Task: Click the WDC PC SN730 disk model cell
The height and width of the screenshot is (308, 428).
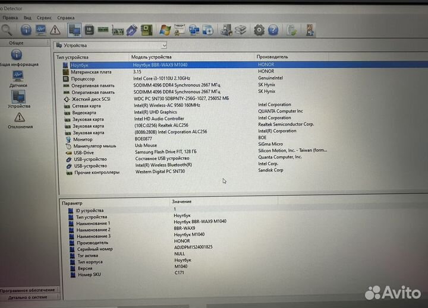Action: [181, 99]
